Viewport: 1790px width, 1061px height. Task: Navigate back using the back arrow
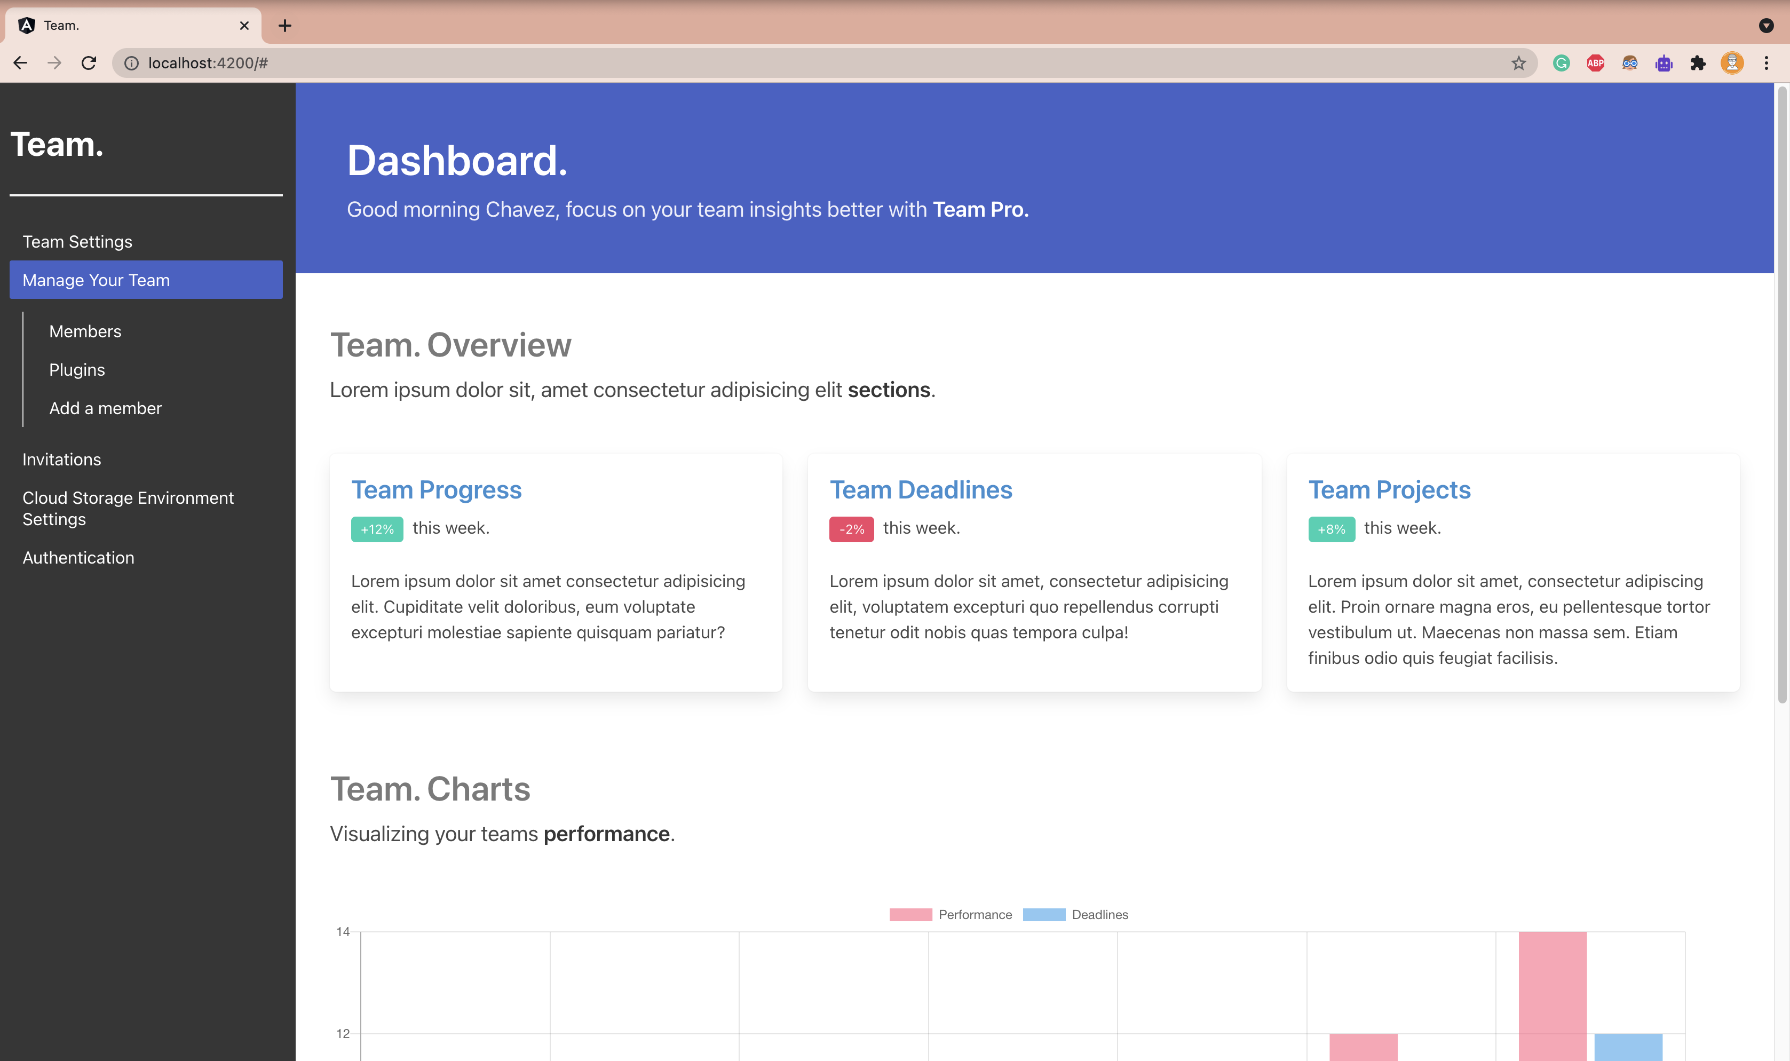coord(20,63)
